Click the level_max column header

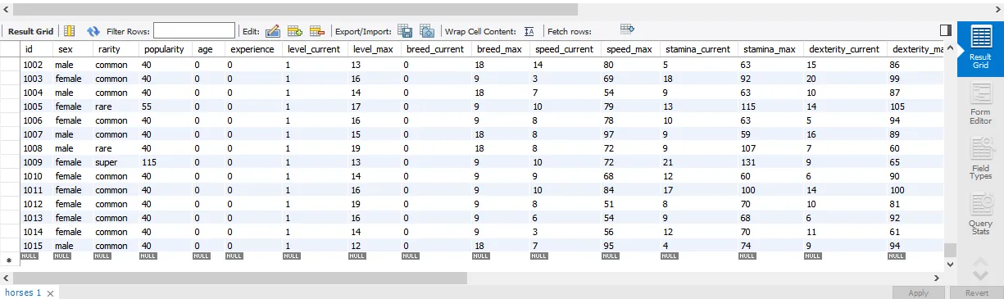[375, 49]
